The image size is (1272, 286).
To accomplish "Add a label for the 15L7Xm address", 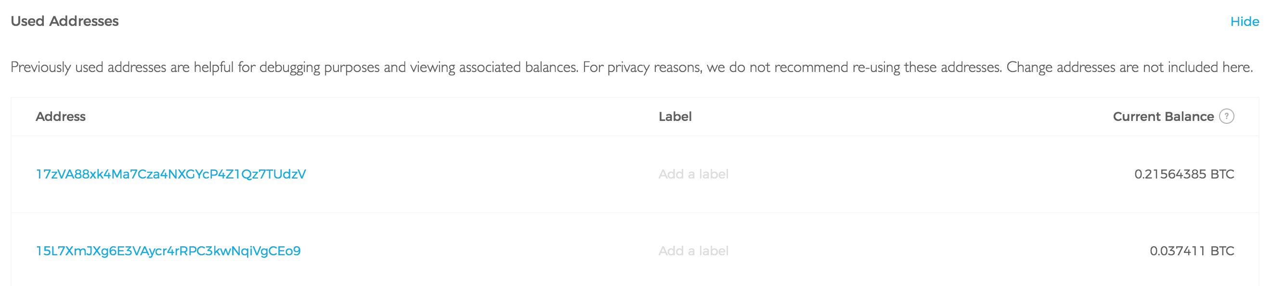I will coord(693,251).
